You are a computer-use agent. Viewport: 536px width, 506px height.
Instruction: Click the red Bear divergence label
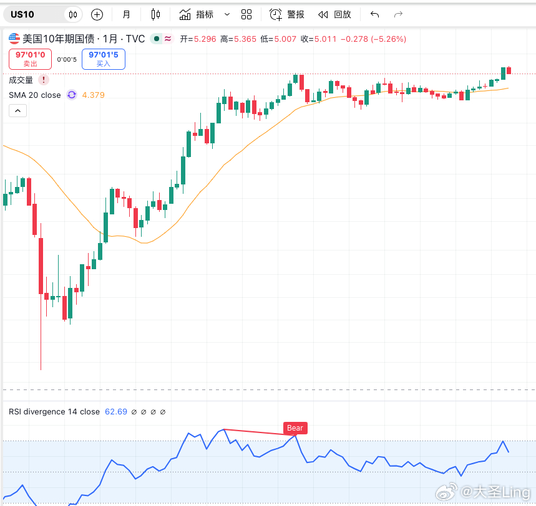tap(295, 428)
